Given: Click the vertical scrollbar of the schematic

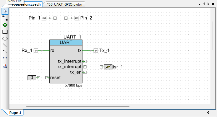Looking at the screenshot, I should pos(213,36).
